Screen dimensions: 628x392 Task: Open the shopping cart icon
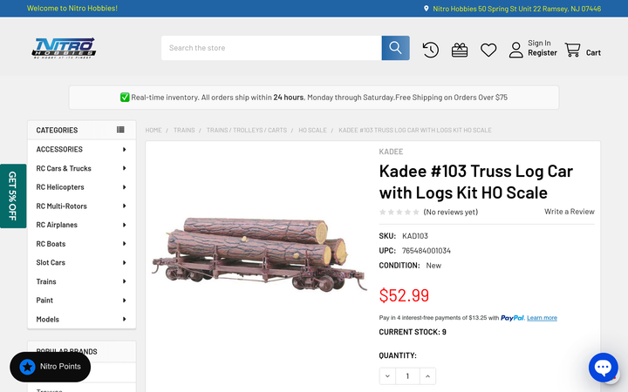572,50
